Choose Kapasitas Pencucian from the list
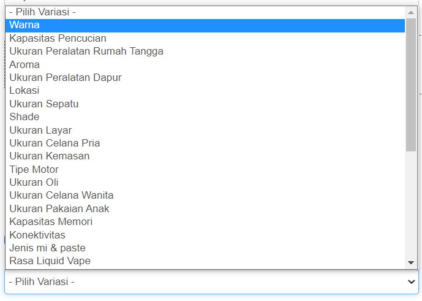Image resolution: width=422 pixels, height=301 pixels. point(58,38)
